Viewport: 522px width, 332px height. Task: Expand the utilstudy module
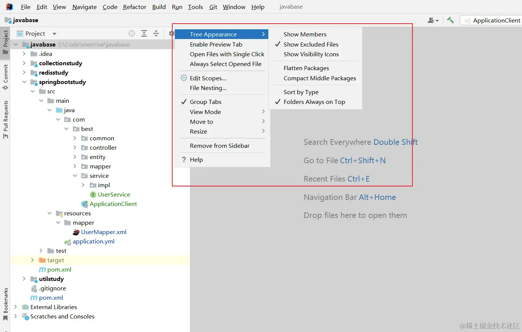coord(24,279)
